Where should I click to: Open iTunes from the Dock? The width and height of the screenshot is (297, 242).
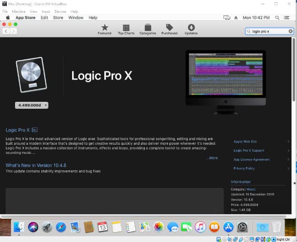coord(201,227)
